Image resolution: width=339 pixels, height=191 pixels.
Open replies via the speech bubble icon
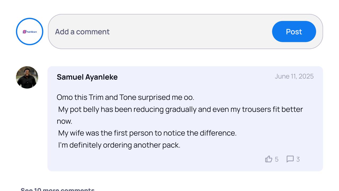pyautogui.click(x=290, y=159)
